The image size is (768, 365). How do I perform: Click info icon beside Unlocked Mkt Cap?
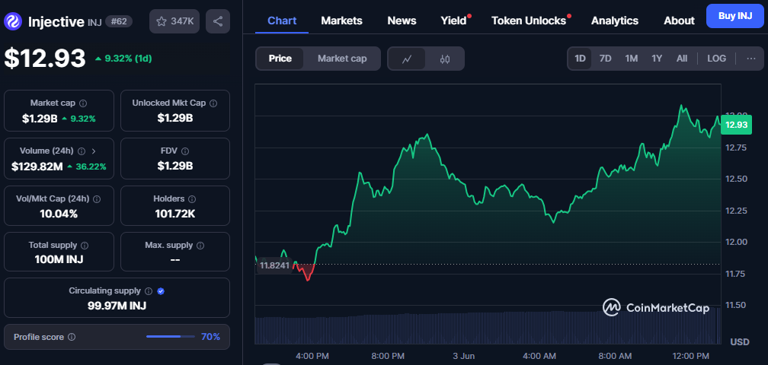(213, 103)
